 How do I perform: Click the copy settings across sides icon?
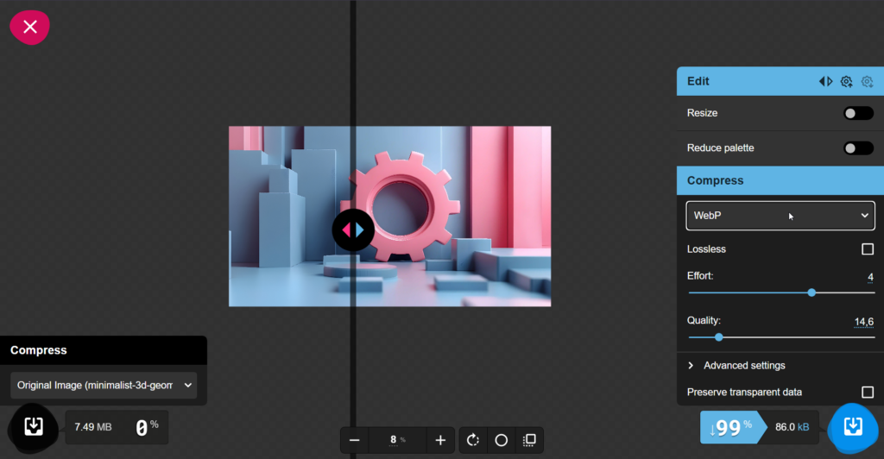coord(826,81)
